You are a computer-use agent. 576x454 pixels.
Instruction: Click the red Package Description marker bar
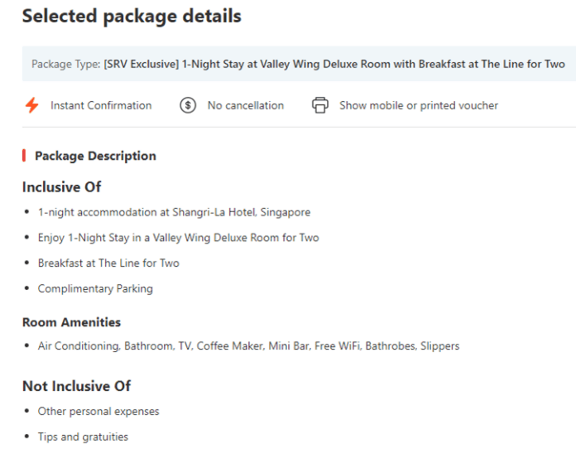point(24,156)
